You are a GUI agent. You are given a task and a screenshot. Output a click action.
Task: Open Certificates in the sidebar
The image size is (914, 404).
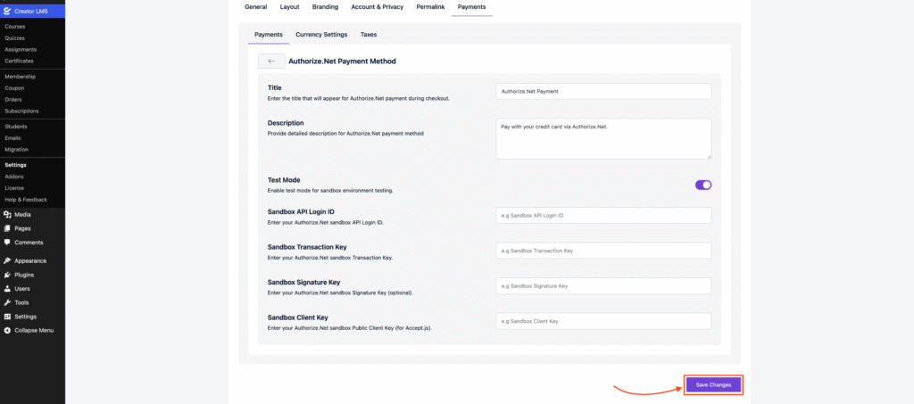20,61
